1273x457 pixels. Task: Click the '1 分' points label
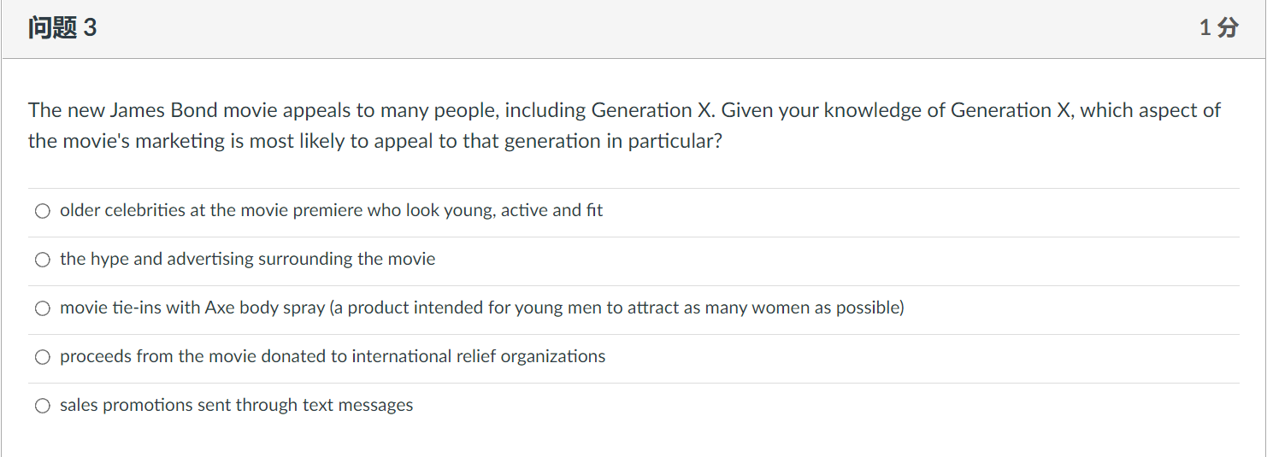1218,29
